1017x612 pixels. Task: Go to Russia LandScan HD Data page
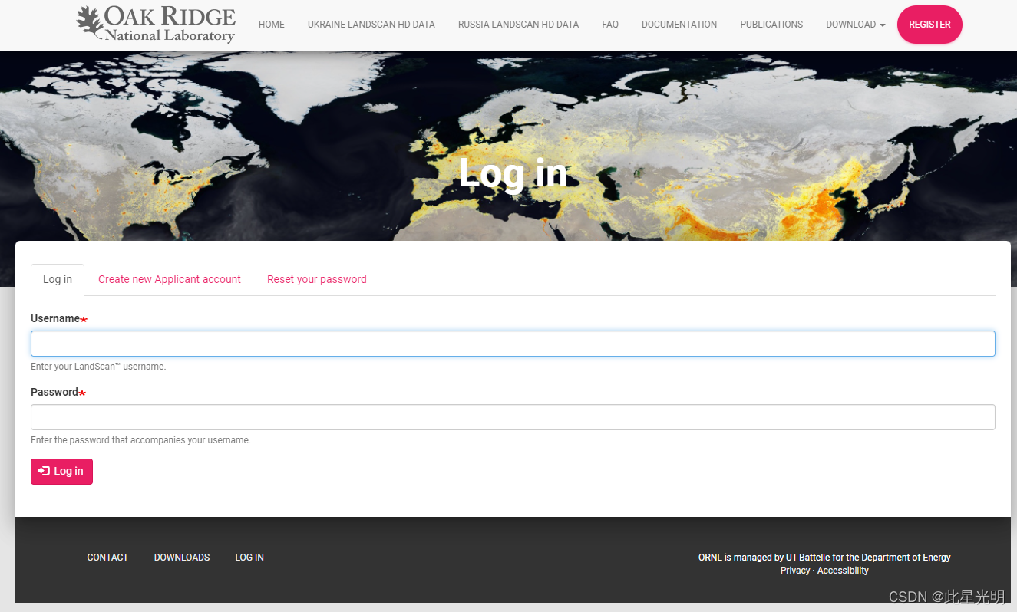[519, 25]
